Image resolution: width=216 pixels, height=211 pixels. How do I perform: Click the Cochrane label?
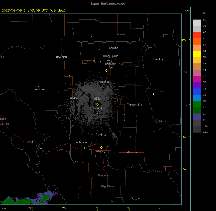81,142
